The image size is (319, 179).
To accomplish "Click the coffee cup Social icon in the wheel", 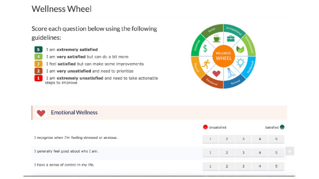I will tap(216, 38).
